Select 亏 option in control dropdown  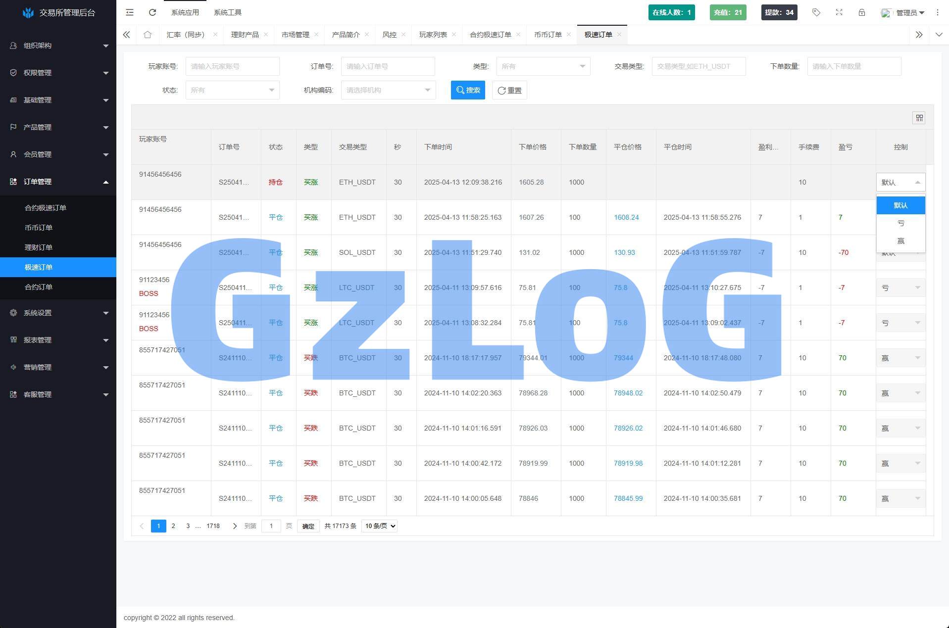click(900, 223)
